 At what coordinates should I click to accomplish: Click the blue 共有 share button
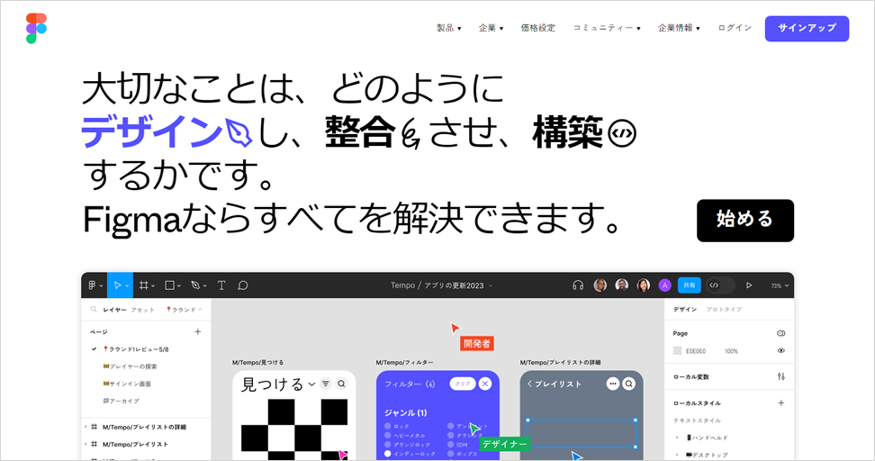690,285
